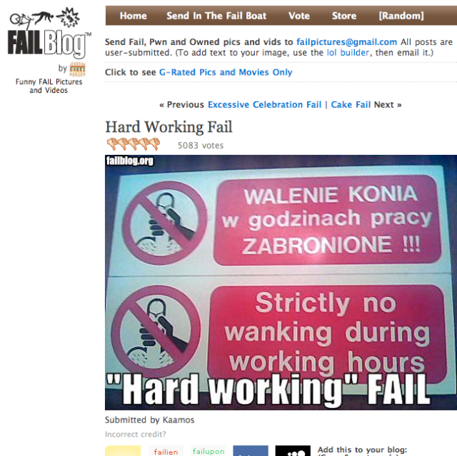Go to previous post 'Excessive Celebration Fail'

[264, 104]
